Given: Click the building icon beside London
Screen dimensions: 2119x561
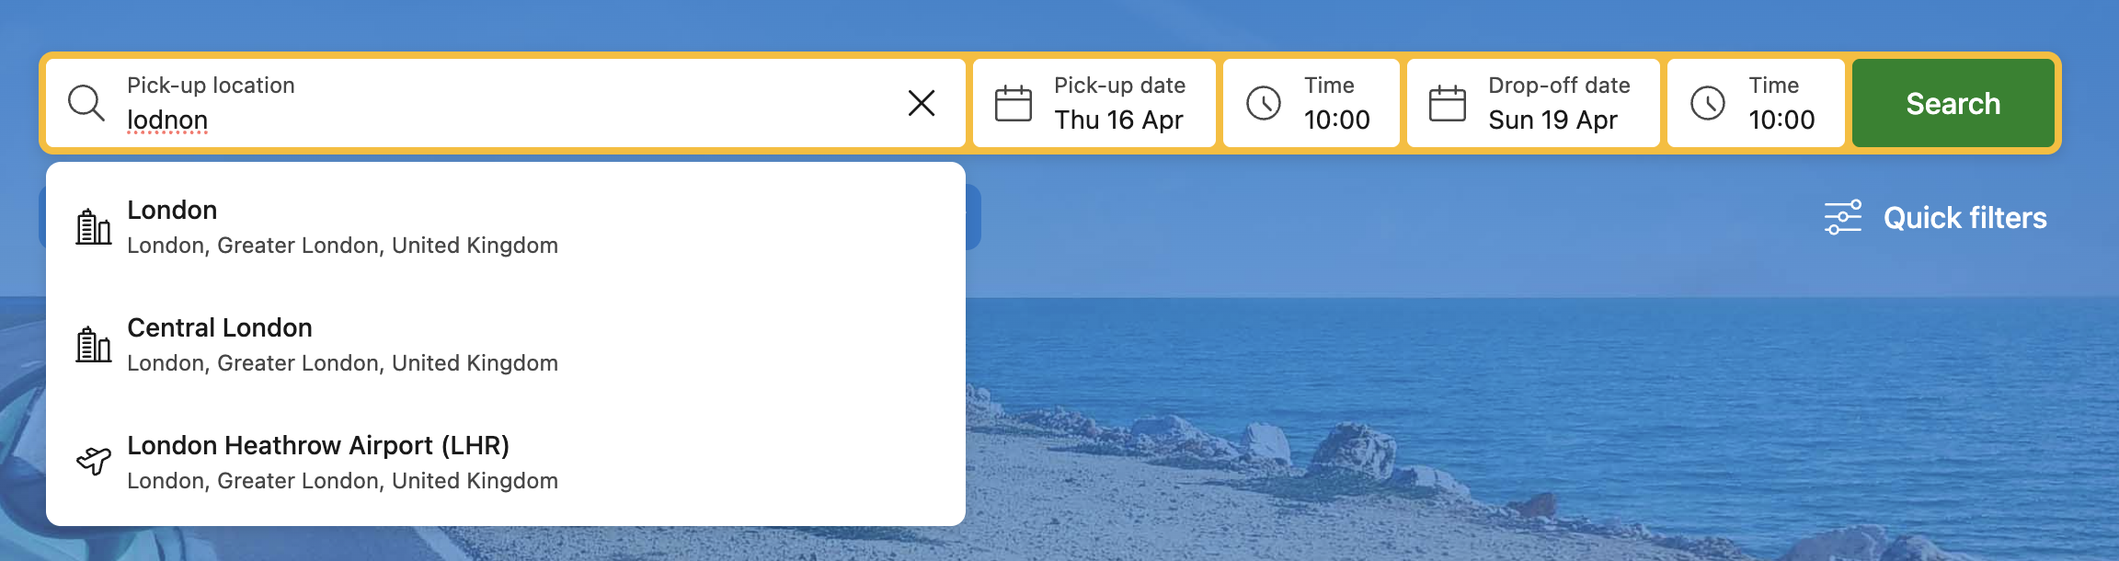Looking at the screenshot, I should (x=93, y=226).
